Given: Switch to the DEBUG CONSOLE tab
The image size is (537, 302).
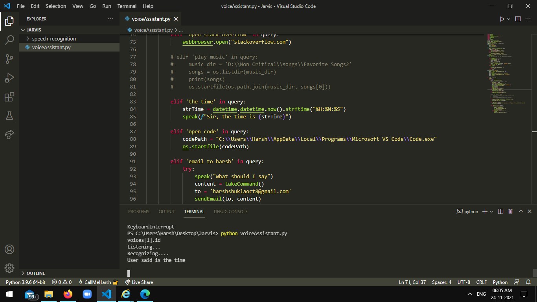Looking at the screenshot, I should click(230, 211).
